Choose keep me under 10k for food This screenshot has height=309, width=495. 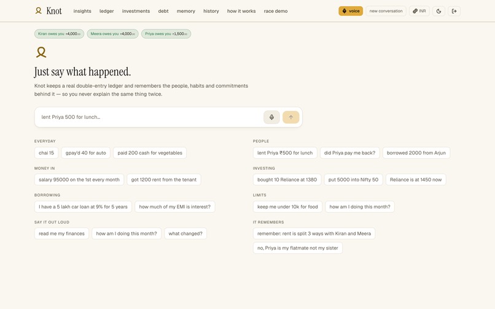click(287, 207)
